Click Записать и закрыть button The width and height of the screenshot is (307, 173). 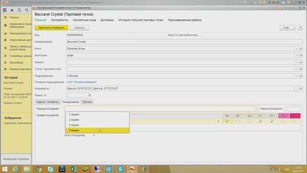click(x=51, y=28)
